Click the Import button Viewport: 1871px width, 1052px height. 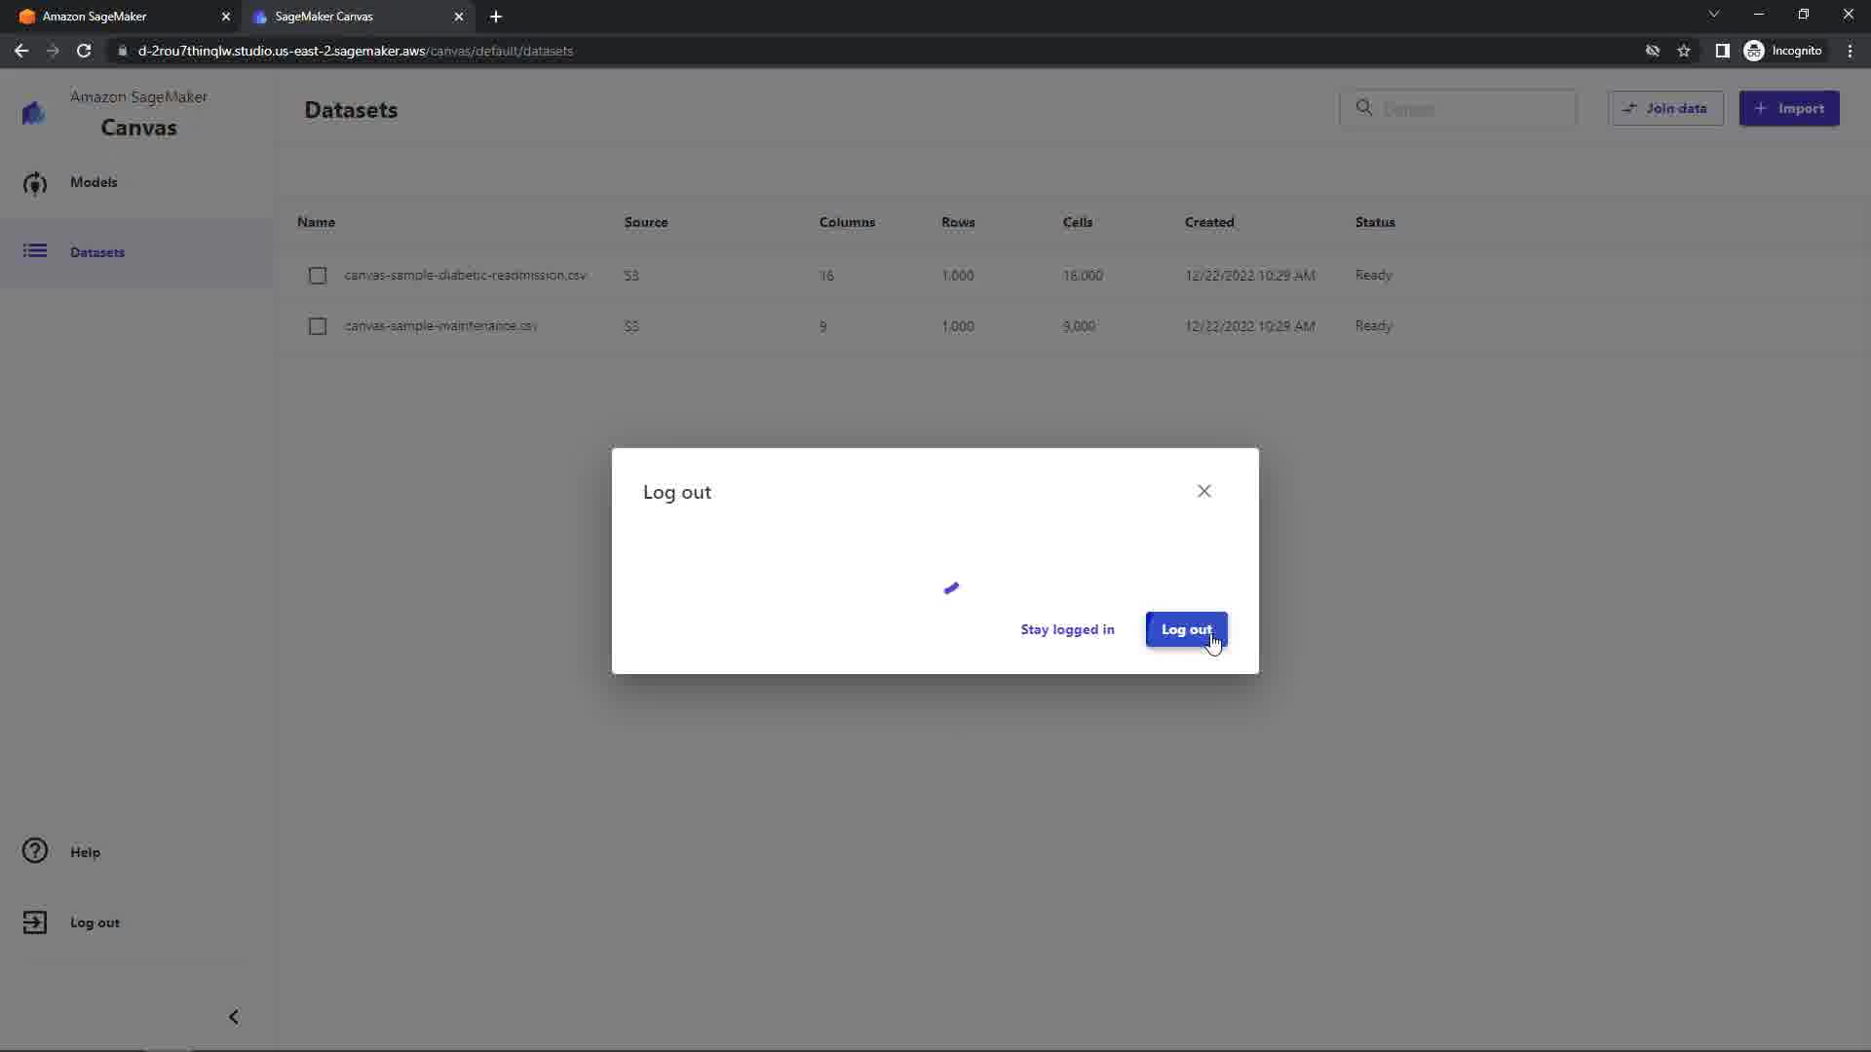pyautogui.click(x=1789, y=108)
